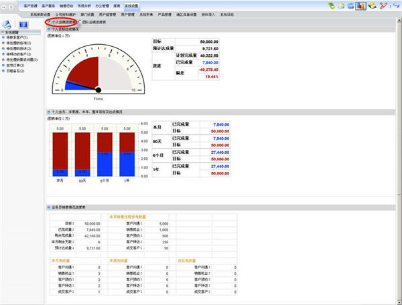This screenshot has height=305, width=402.
Task: Click the blue calendar toolbar icon
Action: click(350, 5)
